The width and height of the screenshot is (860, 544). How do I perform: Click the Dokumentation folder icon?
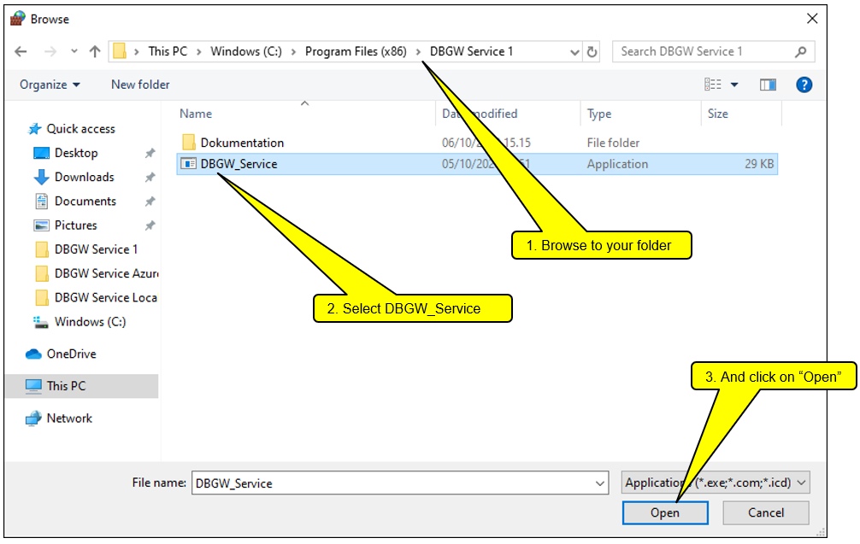tap(189, 143)
